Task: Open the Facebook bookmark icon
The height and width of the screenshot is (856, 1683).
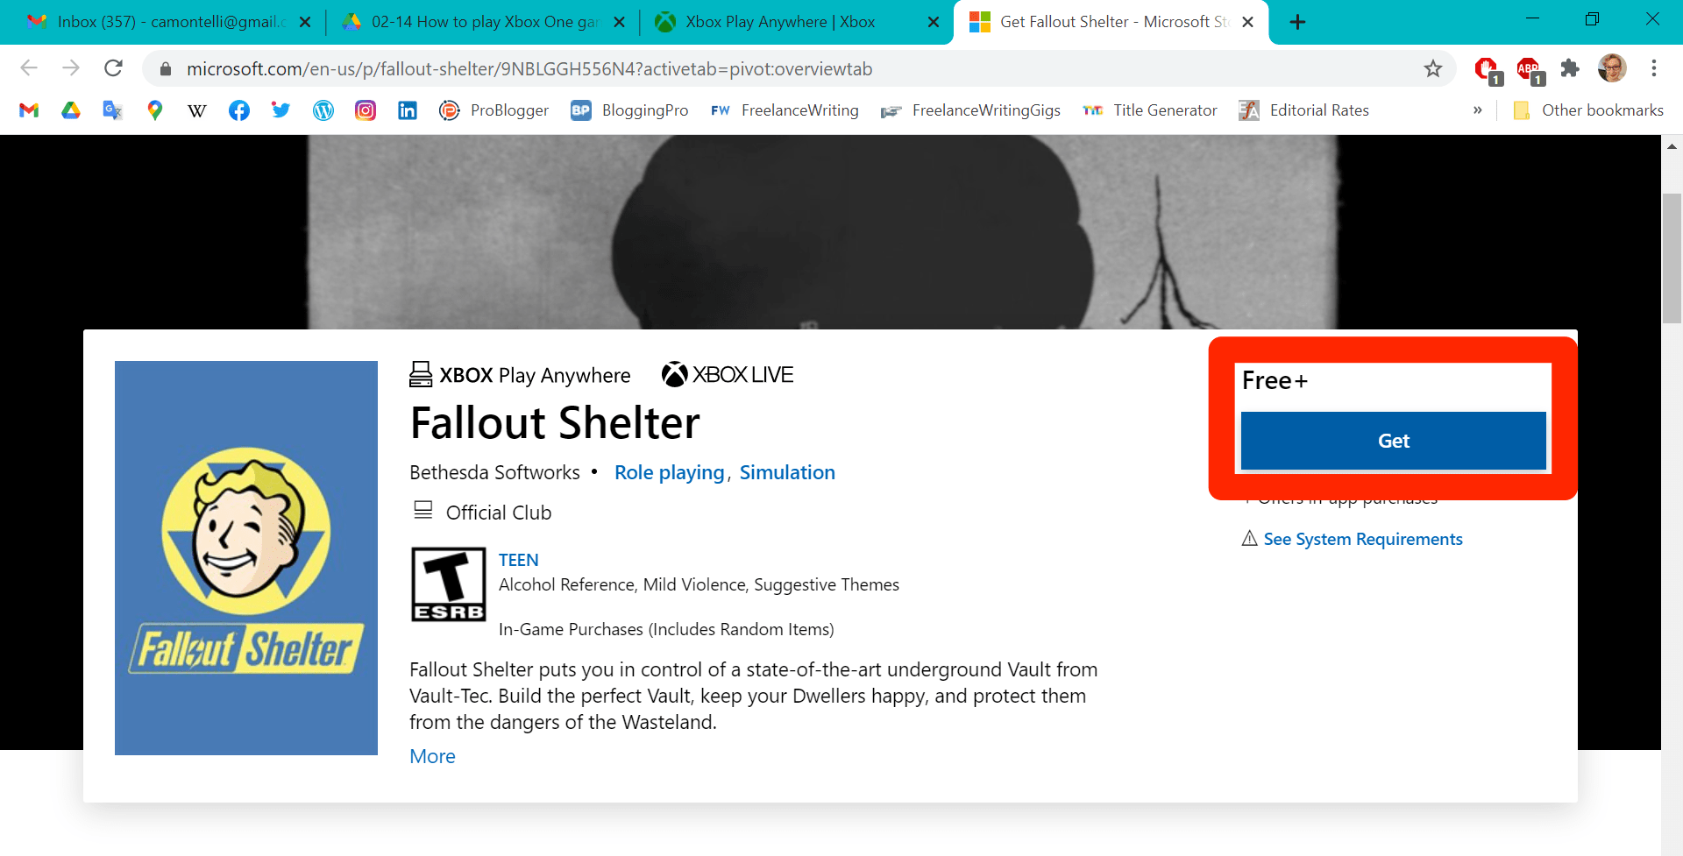Action: [x=239, y=110]
